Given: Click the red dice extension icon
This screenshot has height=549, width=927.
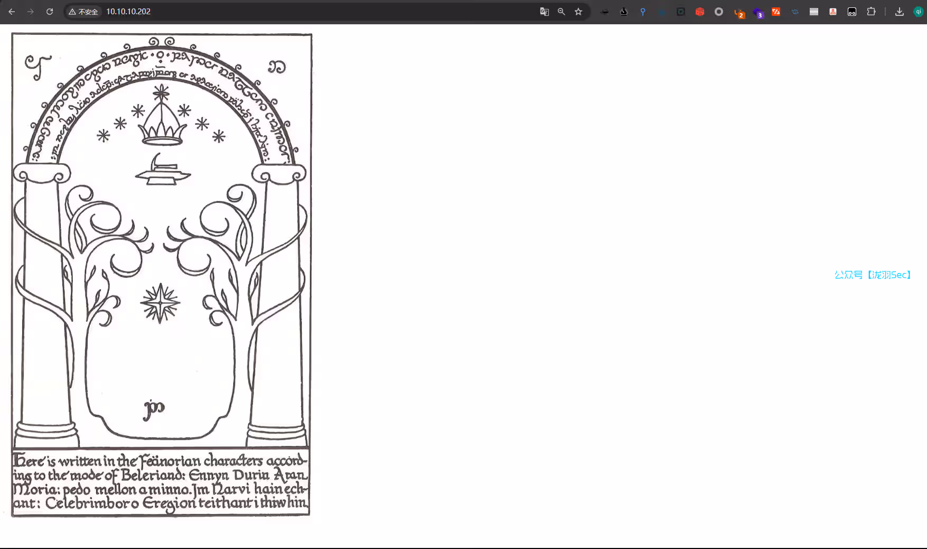Looking at the screenshot, I should (x=700, y=12).
